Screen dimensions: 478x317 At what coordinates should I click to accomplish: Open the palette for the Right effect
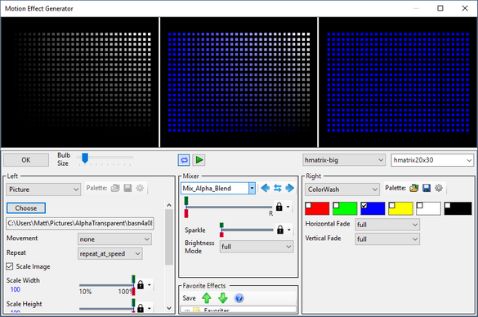pyautogui.click(x=414, y=188)
